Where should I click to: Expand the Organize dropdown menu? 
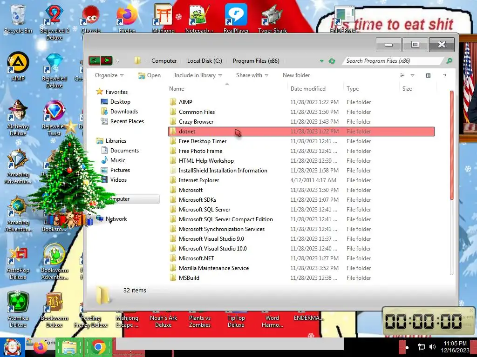[x=109, y=75]
